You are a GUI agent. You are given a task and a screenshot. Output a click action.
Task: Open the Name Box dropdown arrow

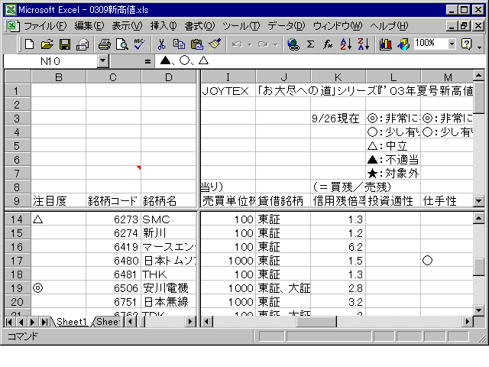[x=103, y=61]
